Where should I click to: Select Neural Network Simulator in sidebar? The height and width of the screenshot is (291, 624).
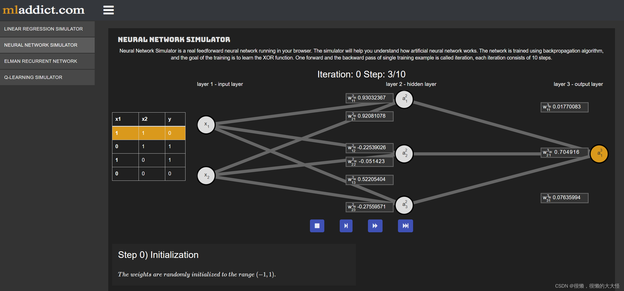point(41,45)
